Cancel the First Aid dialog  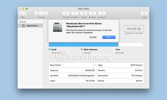tap(93, 37)
